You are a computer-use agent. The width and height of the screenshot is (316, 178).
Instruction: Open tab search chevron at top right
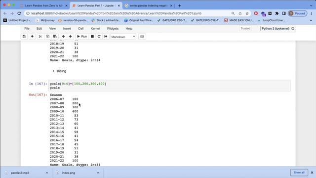click(x=311, y=5)
